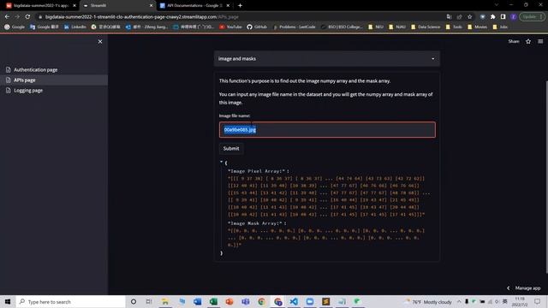Switch to the API Documentations Google tab
This screenshot has height=308, width=548.
(194, 6)
